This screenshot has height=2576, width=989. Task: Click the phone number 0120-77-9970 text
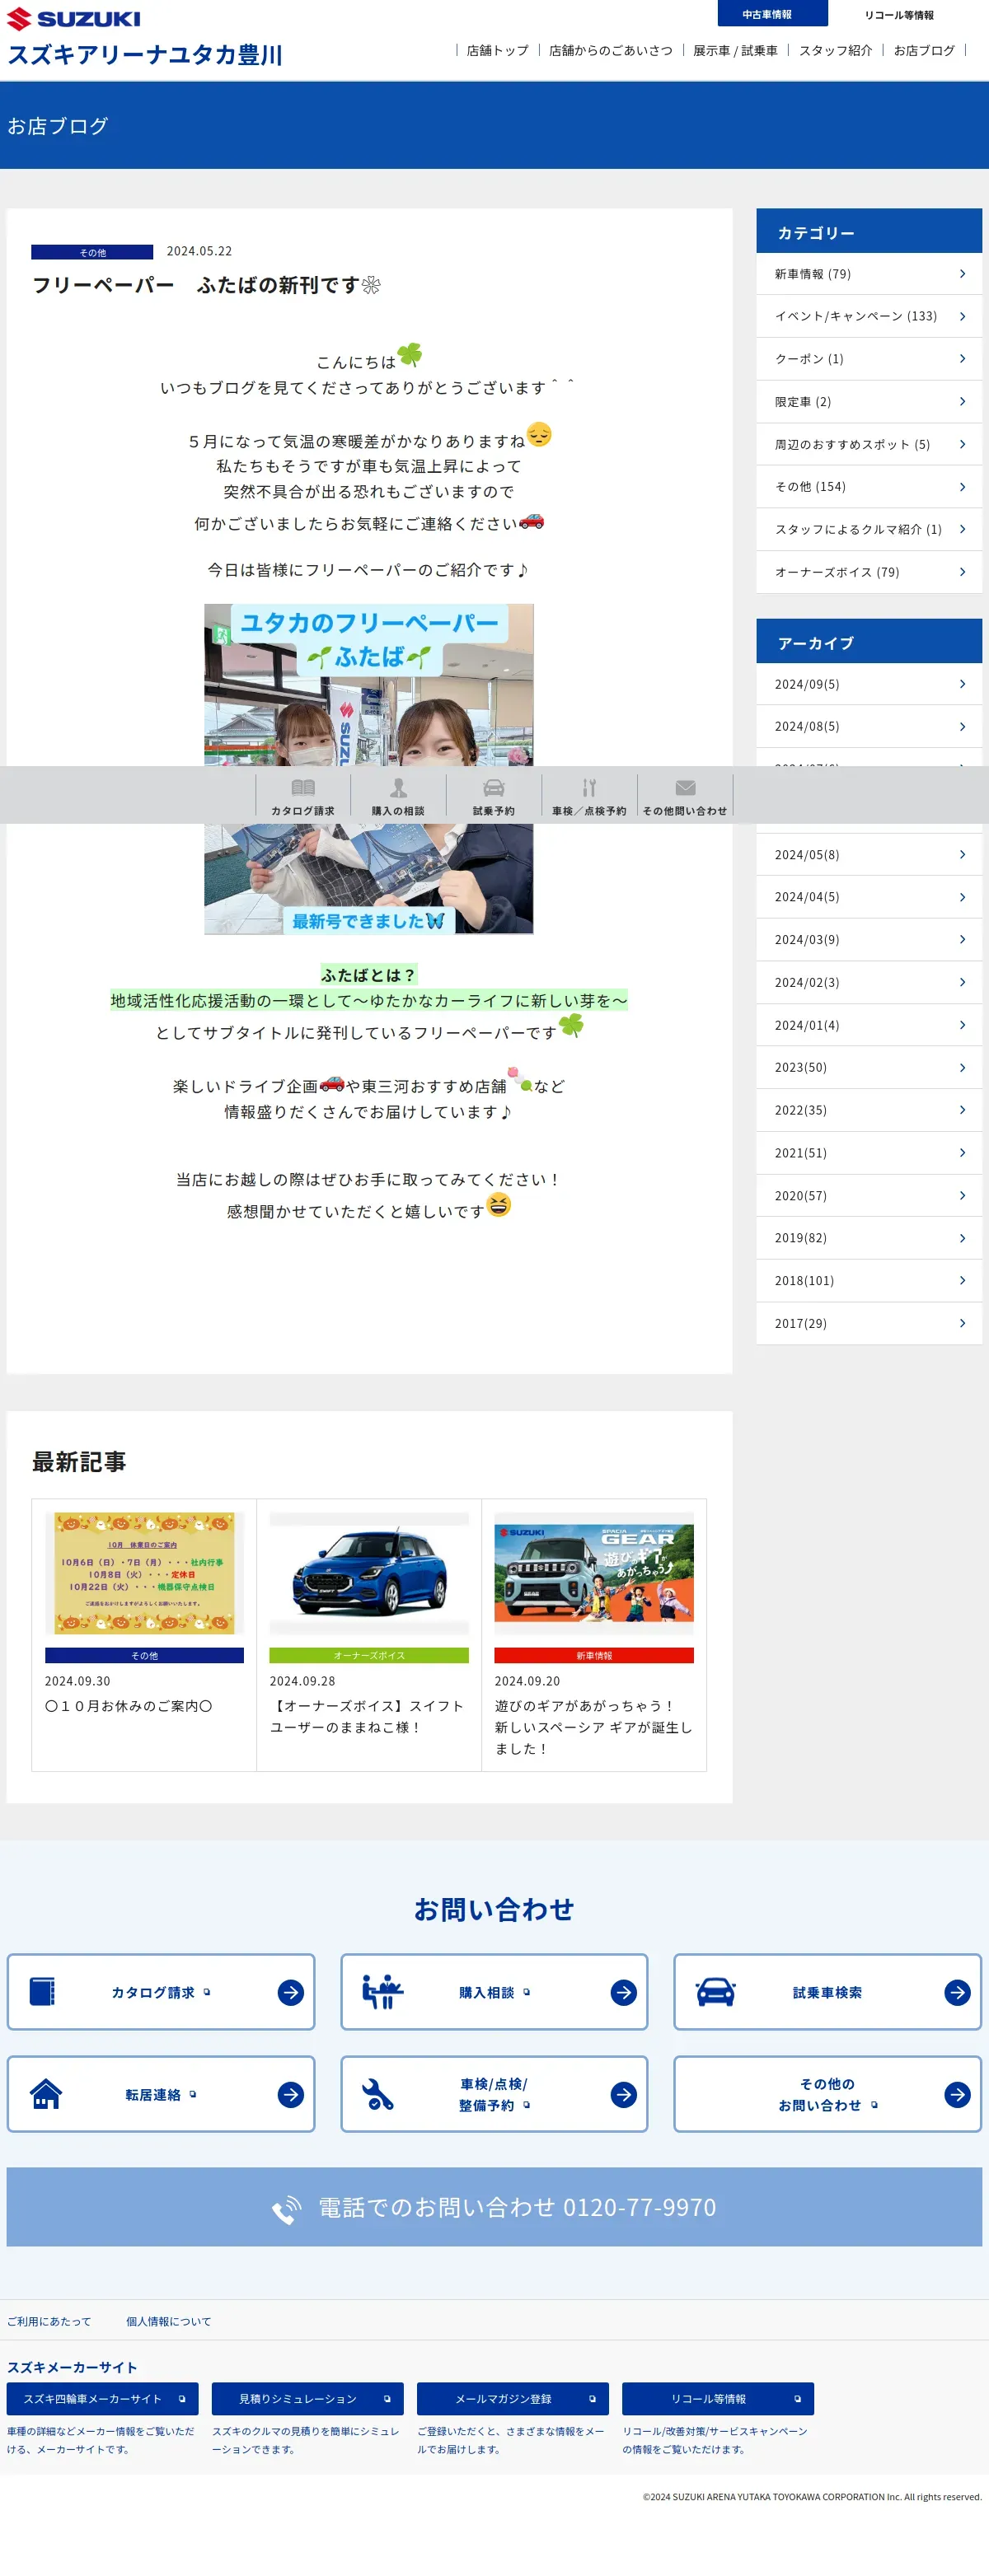[640, 2208]
